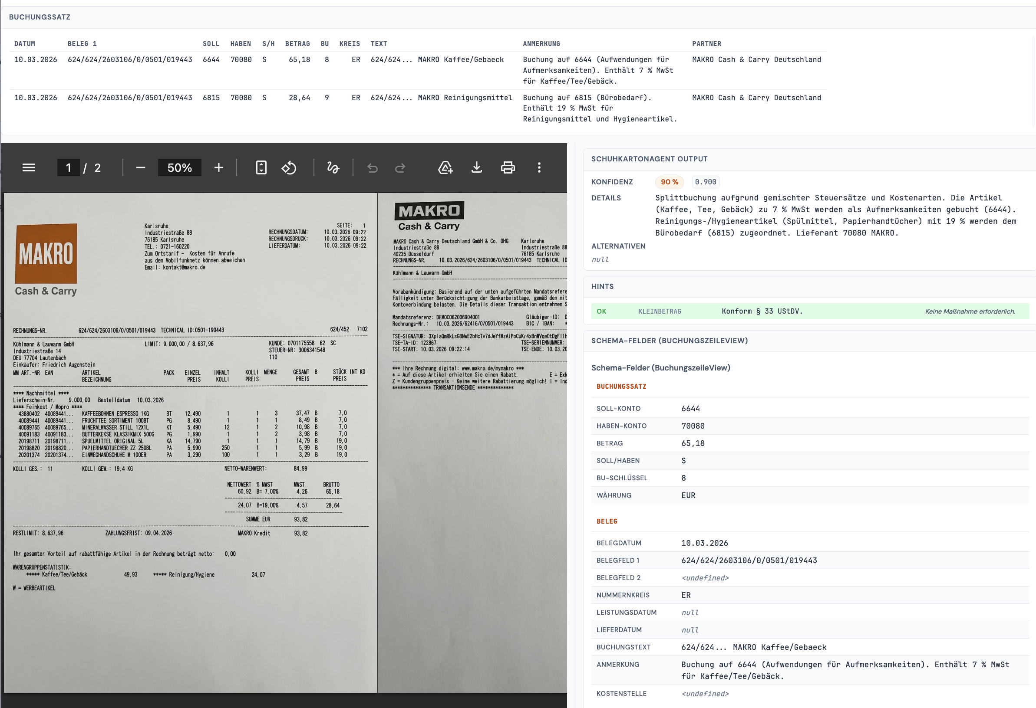The height and width of the screenshot is (708, 1036).
Task: Click the BELEG 1 column header
Action: pyautogui.click(x=82, y=44)
